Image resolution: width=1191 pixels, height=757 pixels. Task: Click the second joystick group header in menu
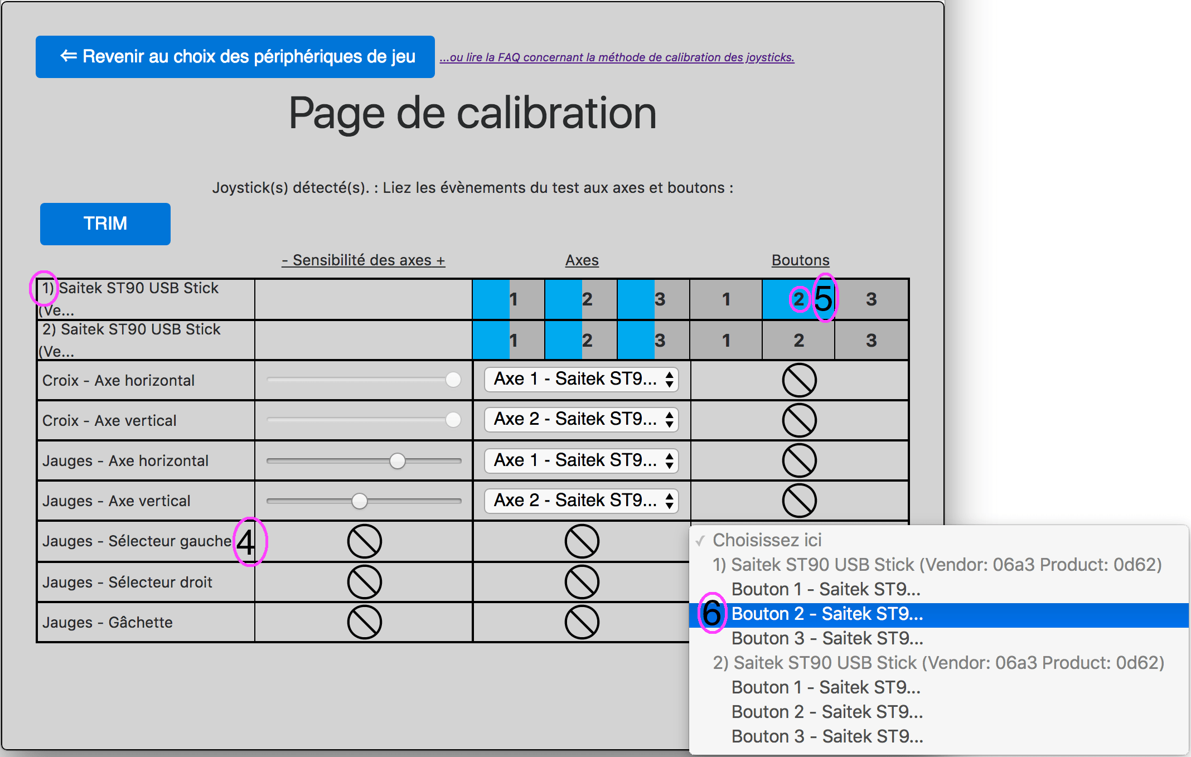939,663
